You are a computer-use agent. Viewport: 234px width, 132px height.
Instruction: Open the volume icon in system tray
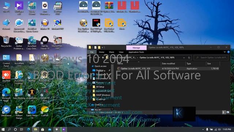[x=219, y=129]
